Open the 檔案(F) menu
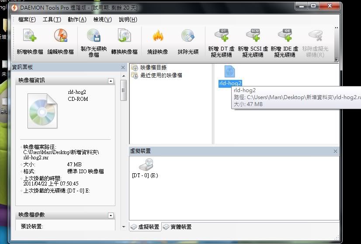This screenshot has width=361, height=244. [x=27, y=20]
